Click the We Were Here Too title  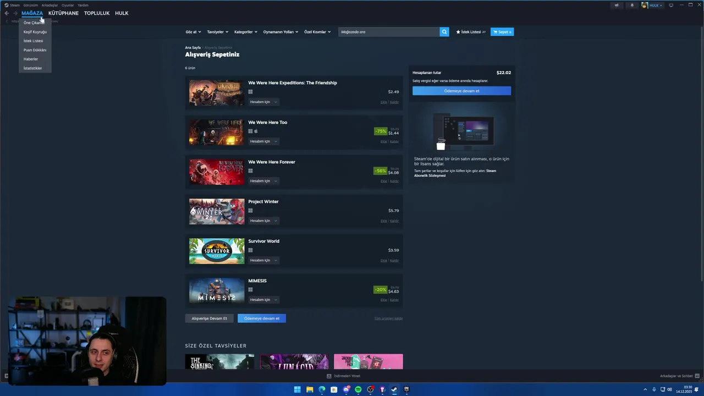pos(267,123)
